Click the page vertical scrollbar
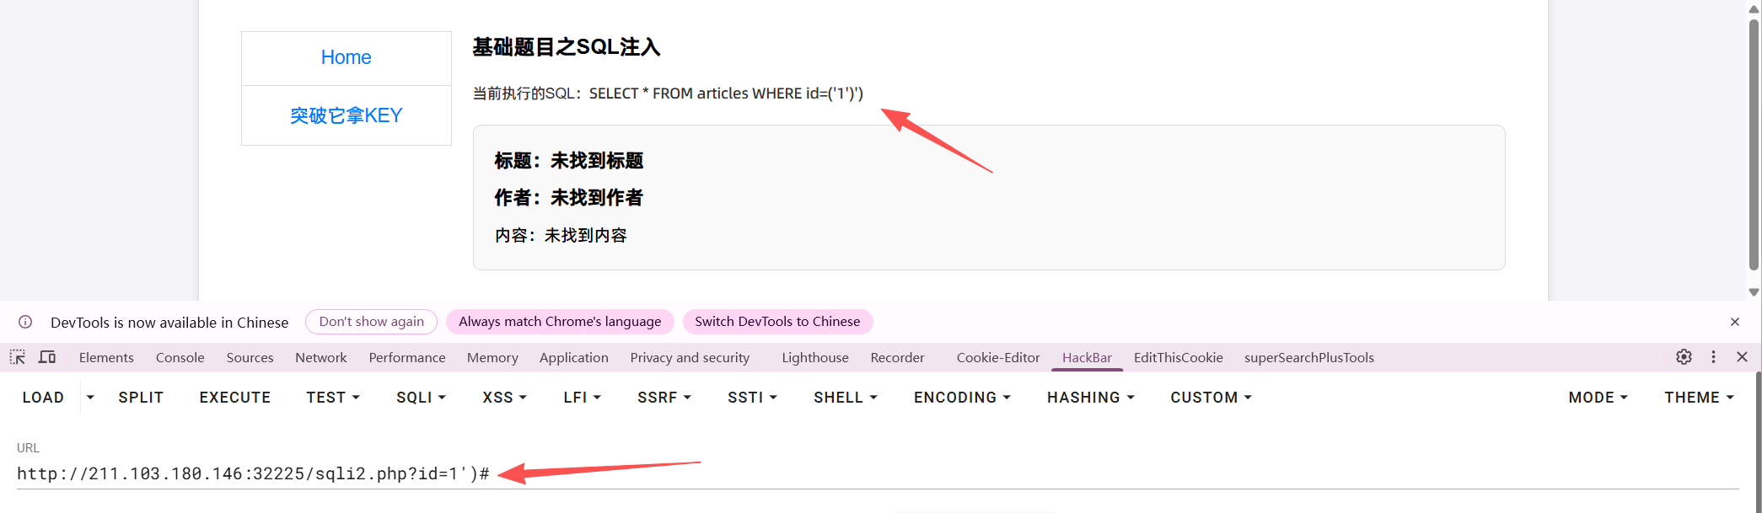This screenshot has height=513, width=1762. click(x=1754, y=152)
